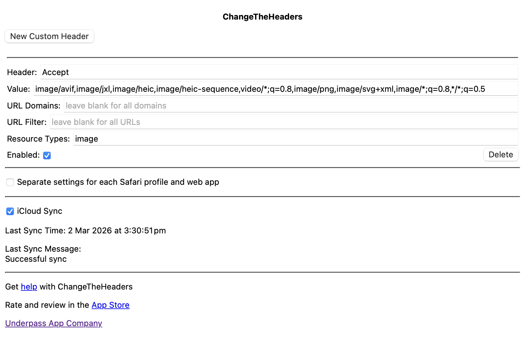This screenshot has width=524, height=345.
Task: Turn off the iCloud Sync checkbox
Action: [x=10, y=211]
